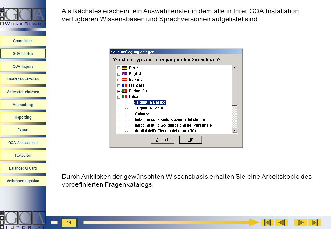Select Trigonum Basico in the list
The image size is (331, 229).
[150, 102]
